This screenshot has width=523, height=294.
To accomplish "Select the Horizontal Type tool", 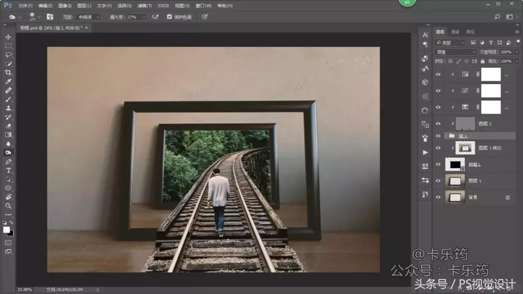I will coord(8,170).
